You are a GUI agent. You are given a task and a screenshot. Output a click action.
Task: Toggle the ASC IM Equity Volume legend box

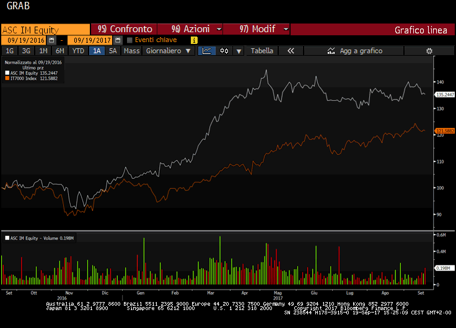pos(7,238)
